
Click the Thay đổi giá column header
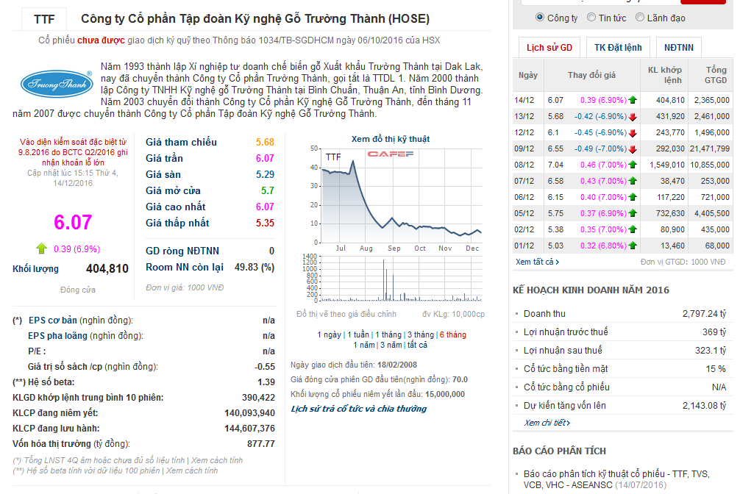click(x=591, y=75)
